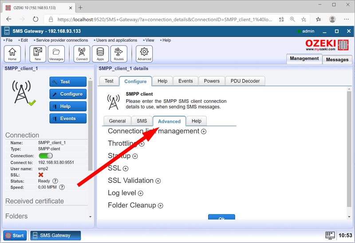Click the Connect antenna toolbar icon
The image size is (355, 243).
click(82, 54)
